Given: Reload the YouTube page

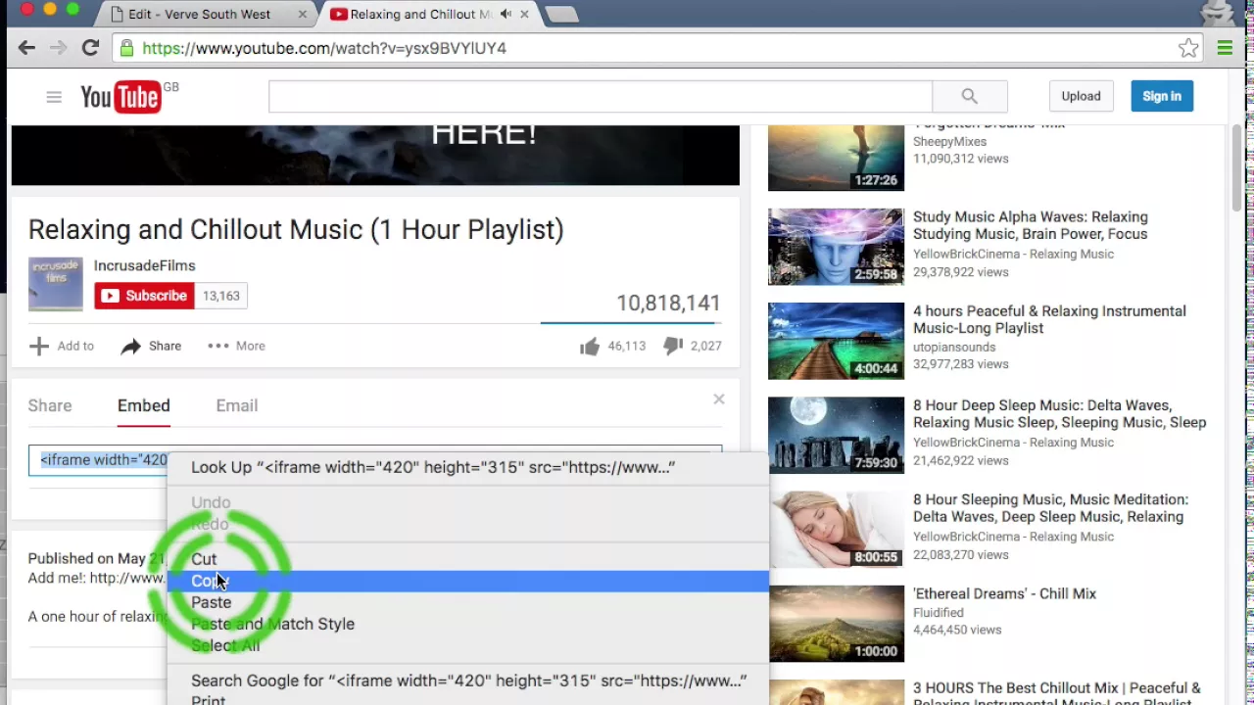Looking at the screenshot, I should [90, 48].
